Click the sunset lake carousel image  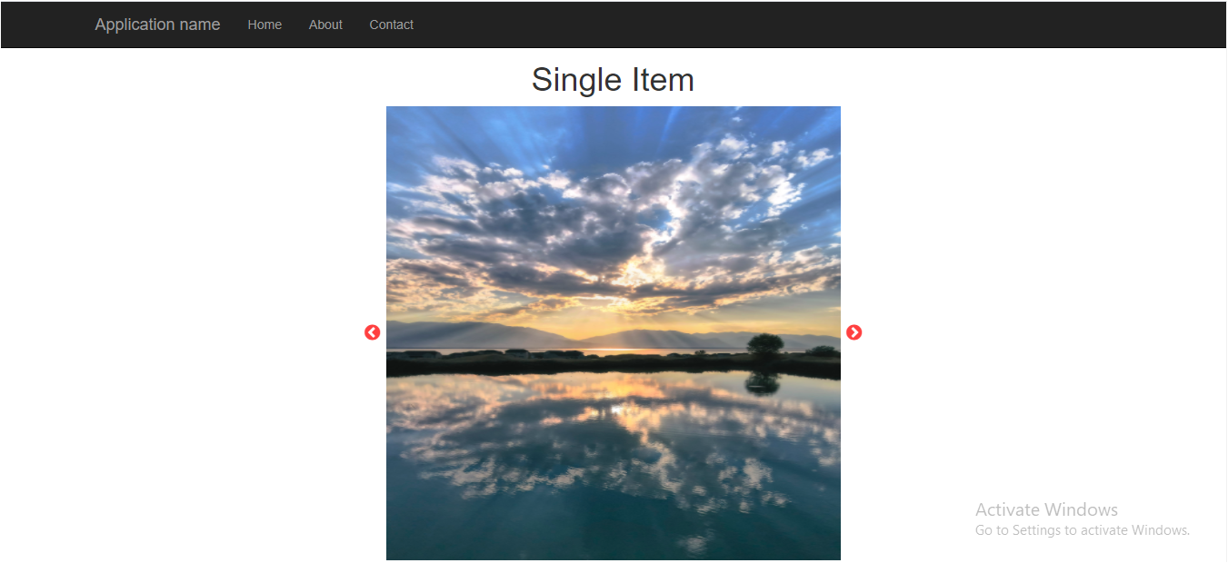coord(614,333)
